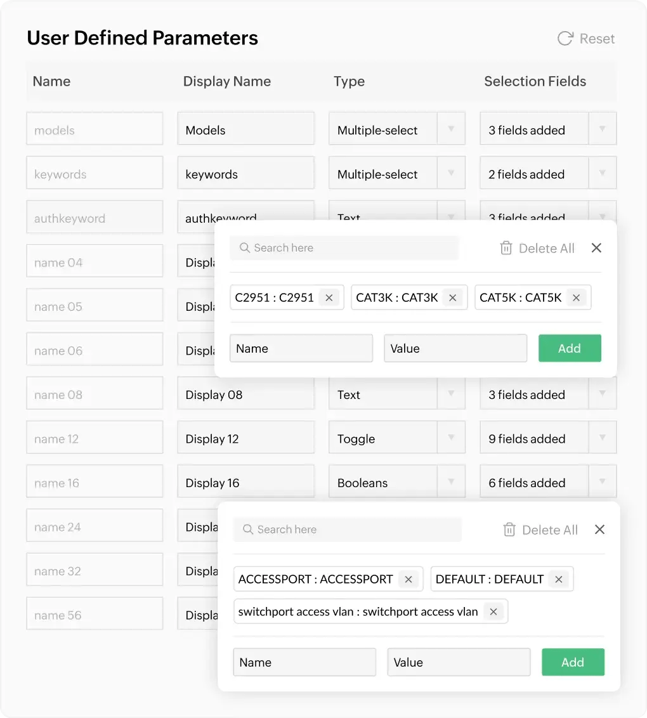Close the upper selection fields popup

pyautogui.click(x=596, y=248)
